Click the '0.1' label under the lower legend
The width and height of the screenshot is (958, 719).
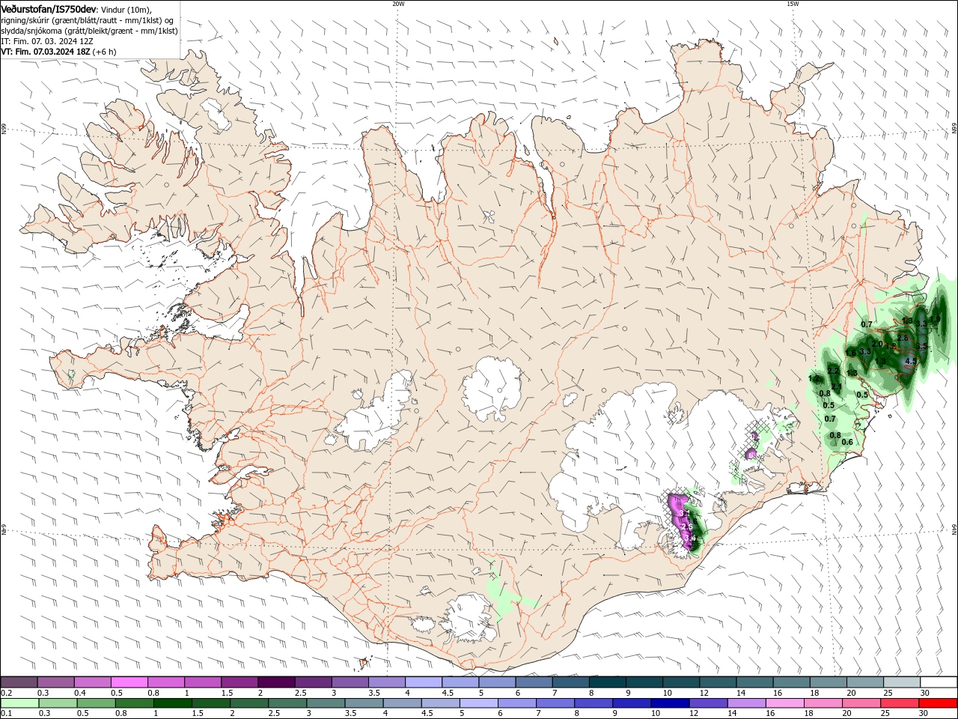point(7,714)
